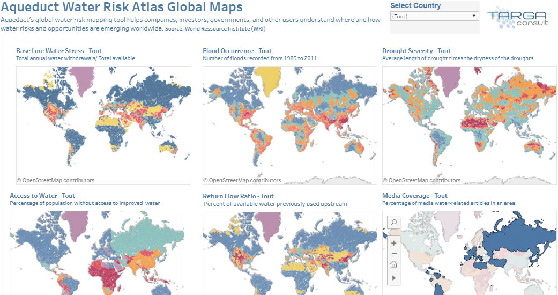The height and width of the screenshot is (295, 558).
Task: Click the 'Drought Severity - Tout' title
Action: 416,51
